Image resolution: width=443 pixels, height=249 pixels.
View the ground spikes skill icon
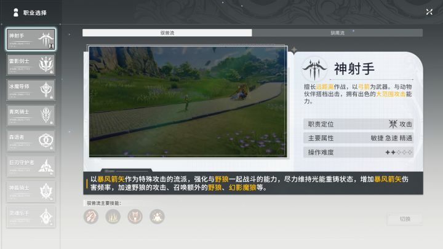pyautogui.click(x=113, y=217)
